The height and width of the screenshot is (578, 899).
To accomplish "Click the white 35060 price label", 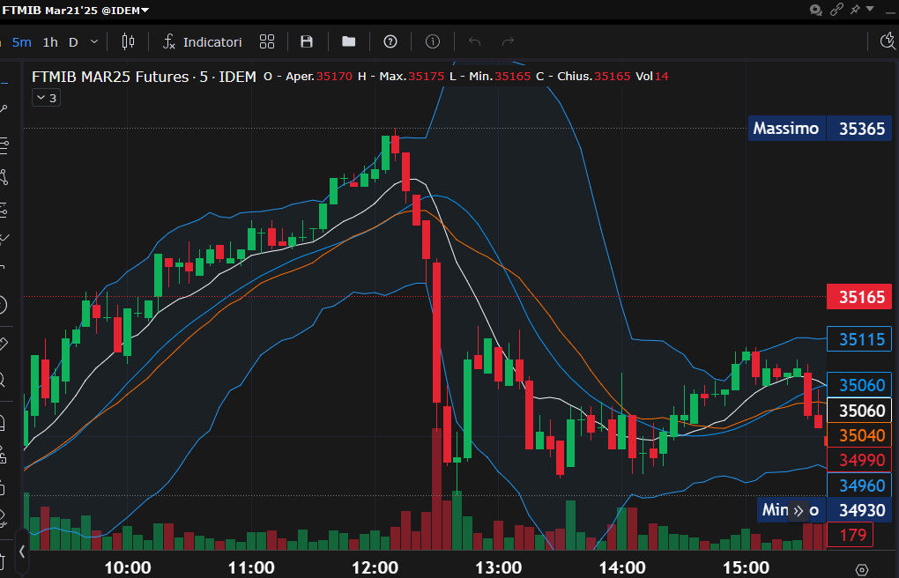I will point(858,411).
